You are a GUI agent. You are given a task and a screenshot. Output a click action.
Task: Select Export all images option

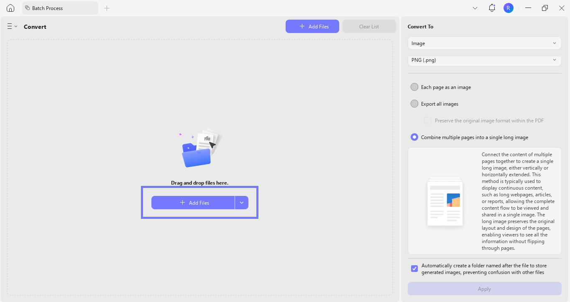coord(414,104)
